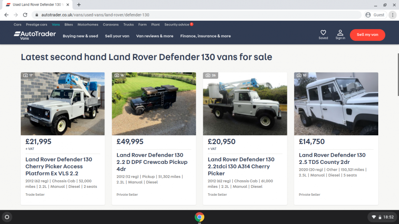
Task: Click the black Defender on lawn photo
Action: [x=154, y=104]
